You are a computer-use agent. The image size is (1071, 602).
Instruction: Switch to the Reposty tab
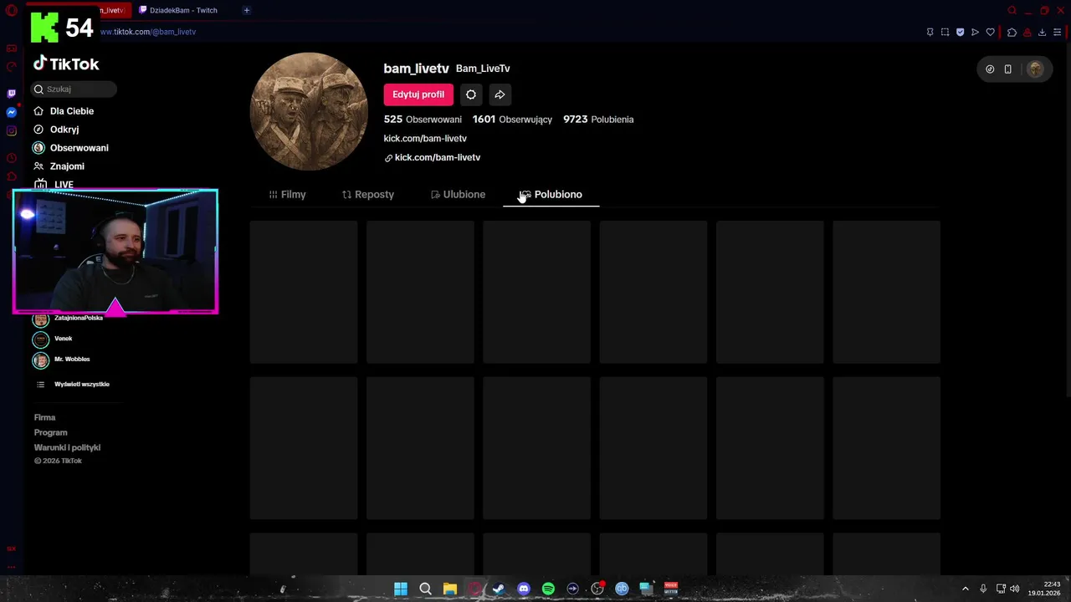pos(368,194)
